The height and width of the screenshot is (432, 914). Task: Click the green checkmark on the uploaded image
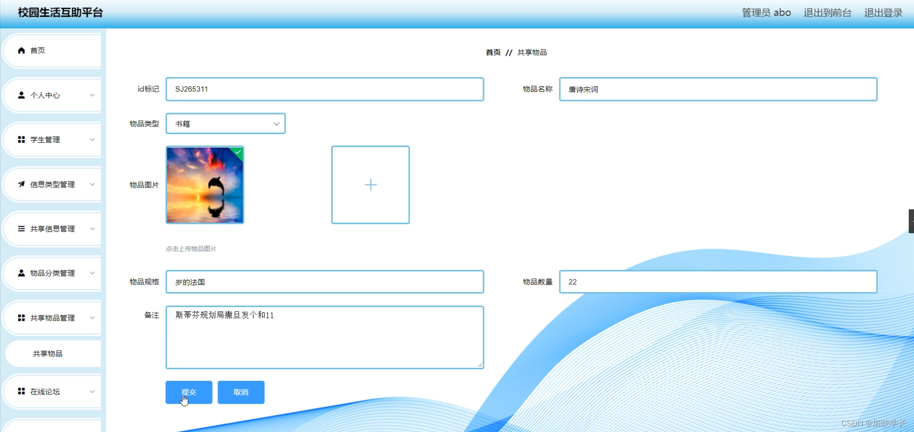pos(239,152)
